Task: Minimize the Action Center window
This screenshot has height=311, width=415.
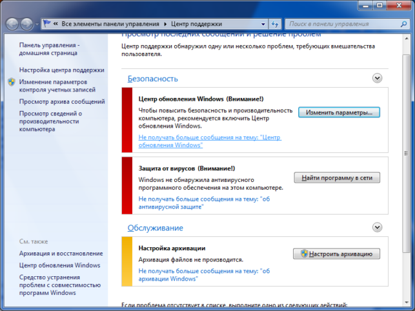Action: point(365,6)
